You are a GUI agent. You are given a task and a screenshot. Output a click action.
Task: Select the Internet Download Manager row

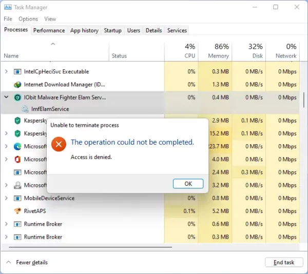point(150,85)
